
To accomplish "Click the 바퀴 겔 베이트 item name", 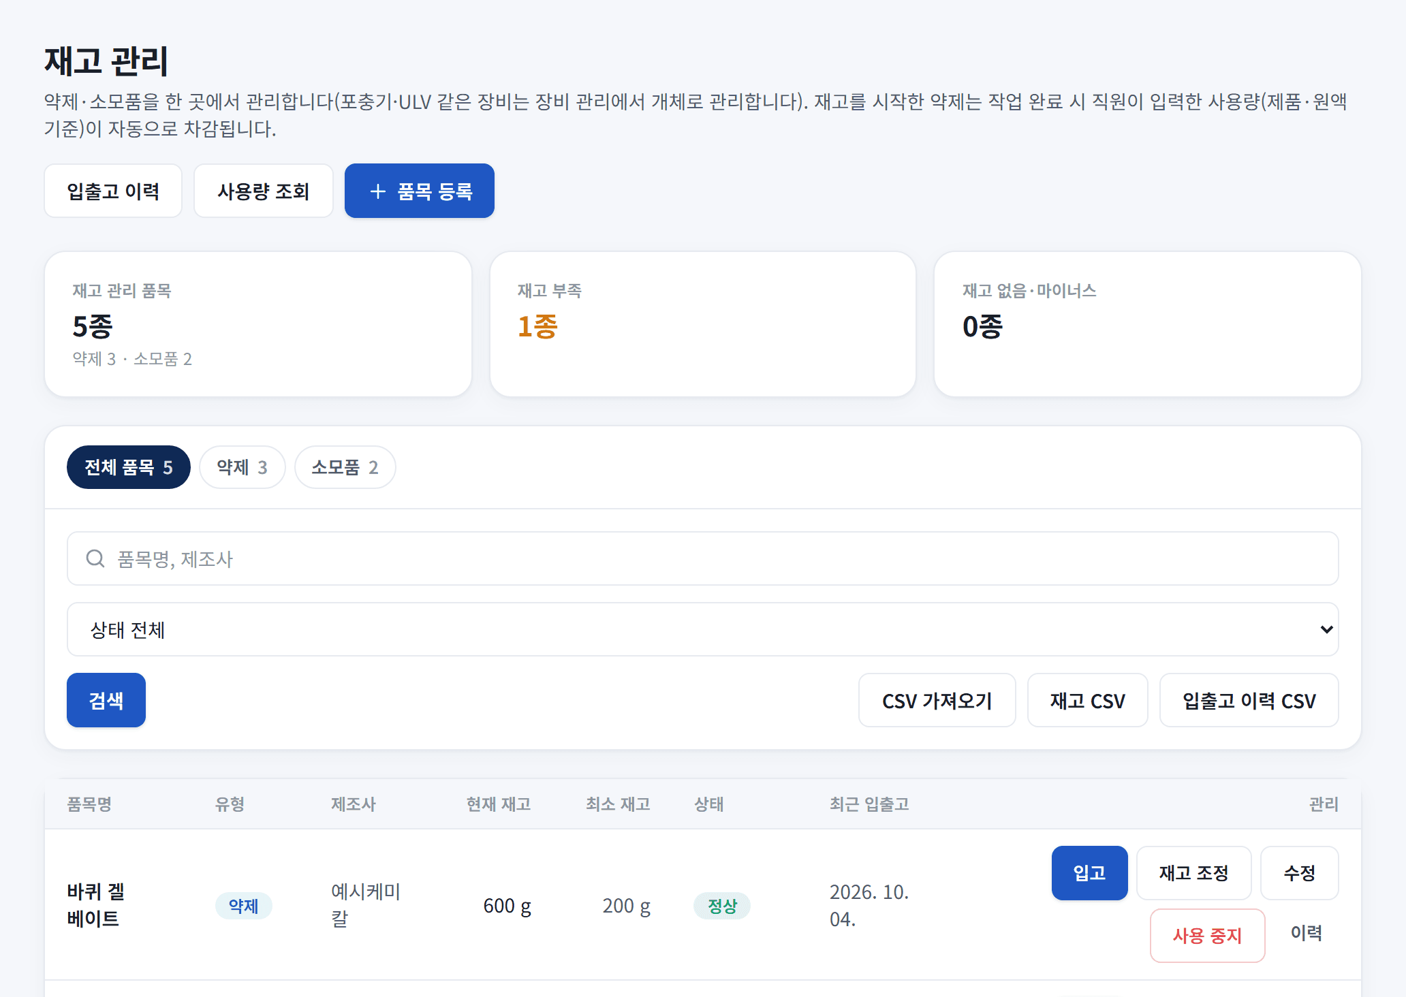I will (x=95, y=905).
